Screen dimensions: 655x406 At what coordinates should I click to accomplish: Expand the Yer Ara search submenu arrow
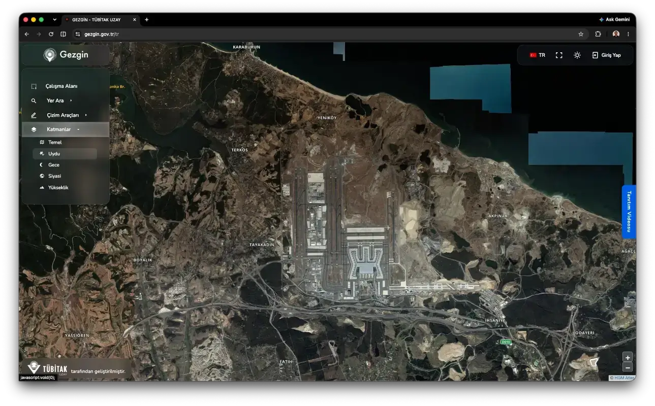point(71,100)
